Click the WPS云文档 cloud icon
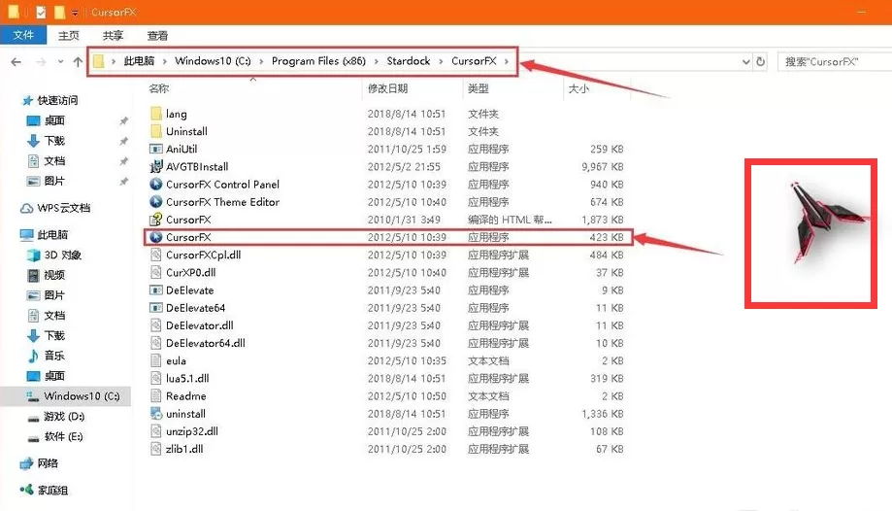 pos(27,208)
